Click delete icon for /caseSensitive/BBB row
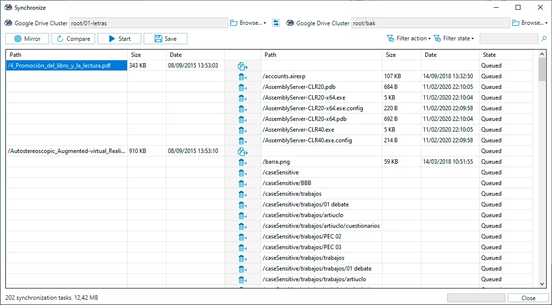The width and height of the screenshot is (552, 305). coord(243,184)
